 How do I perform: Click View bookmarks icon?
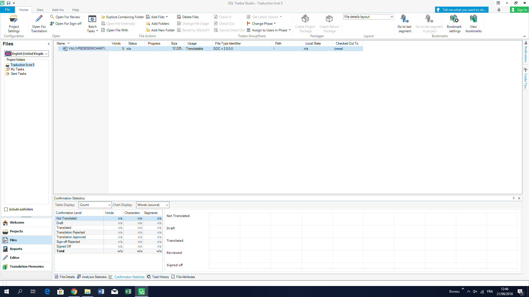click(473, 19)
